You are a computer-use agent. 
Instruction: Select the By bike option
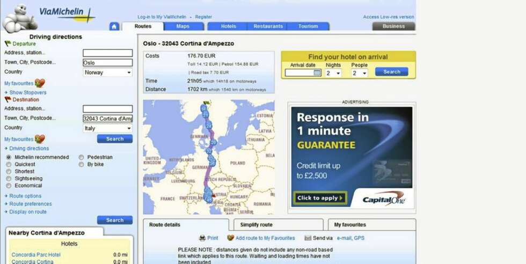coord(81,164)
